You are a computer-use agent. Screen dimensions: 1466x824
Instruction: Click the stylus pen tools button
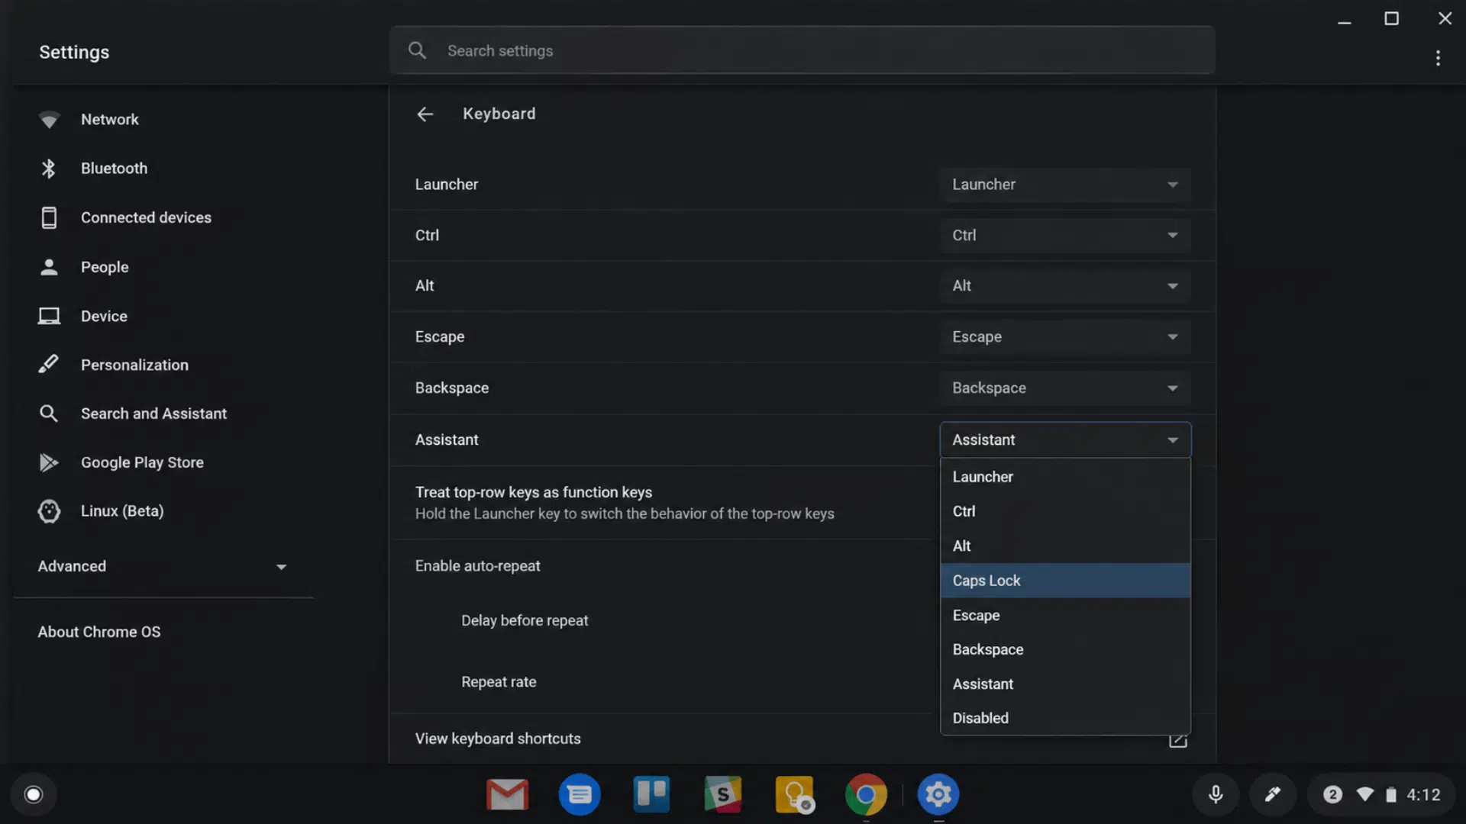pos(1272,795)
